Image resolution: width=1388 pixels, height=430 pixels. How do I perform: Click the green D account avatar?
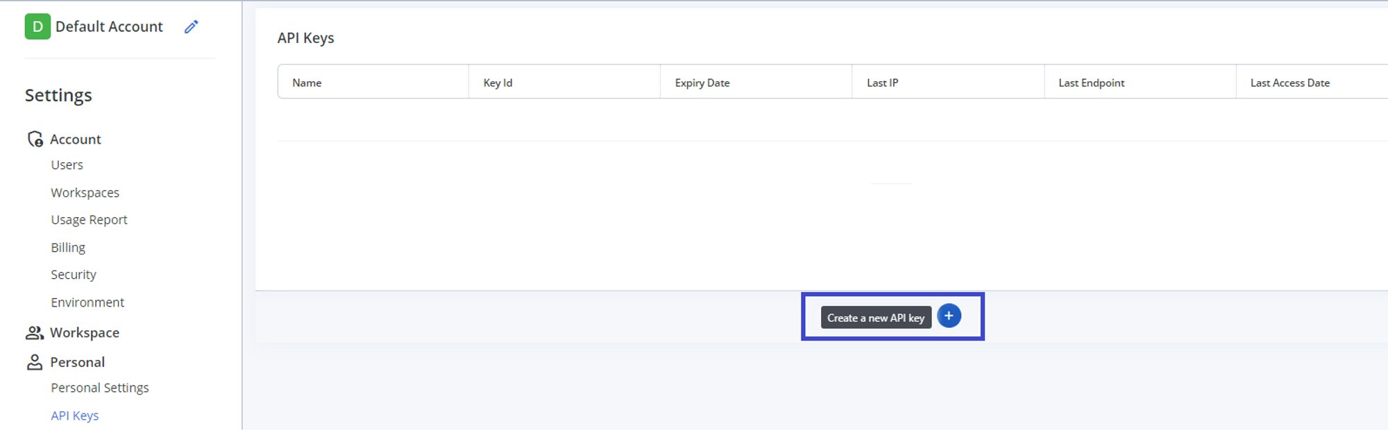click(x=37, y=27)
